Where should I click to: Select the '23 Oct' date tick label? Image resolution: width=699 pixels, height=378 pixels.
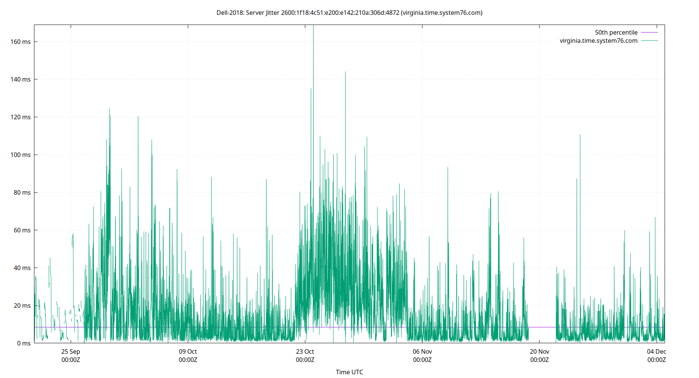(305, 352)
